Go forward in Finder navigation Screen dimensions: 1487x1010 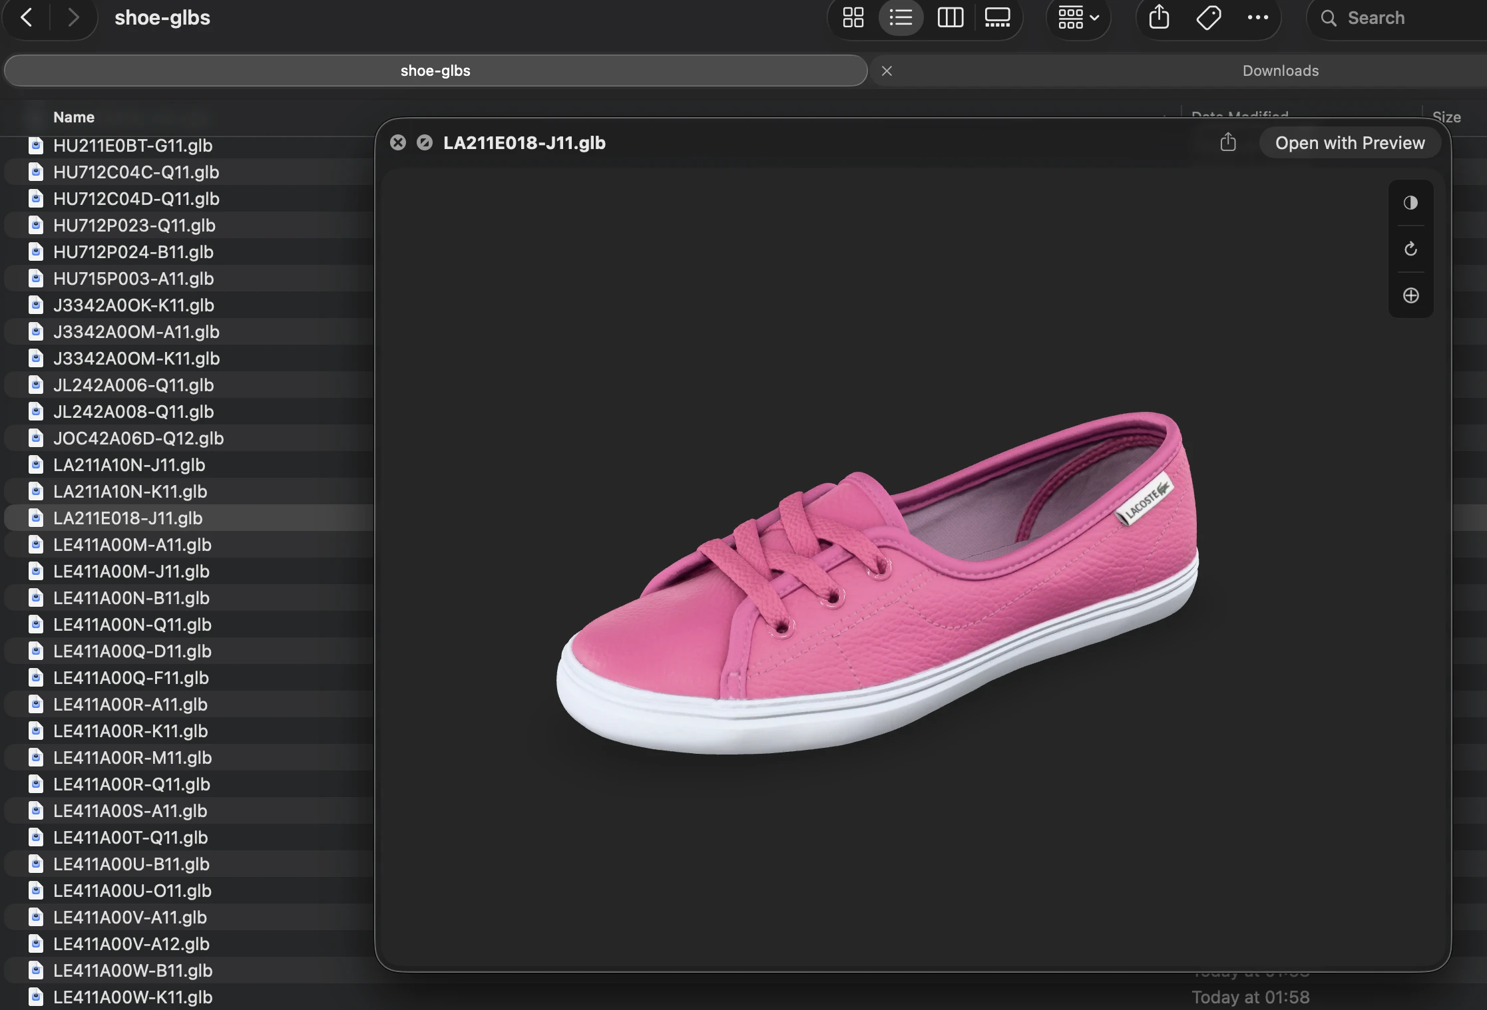click(73, 18)
